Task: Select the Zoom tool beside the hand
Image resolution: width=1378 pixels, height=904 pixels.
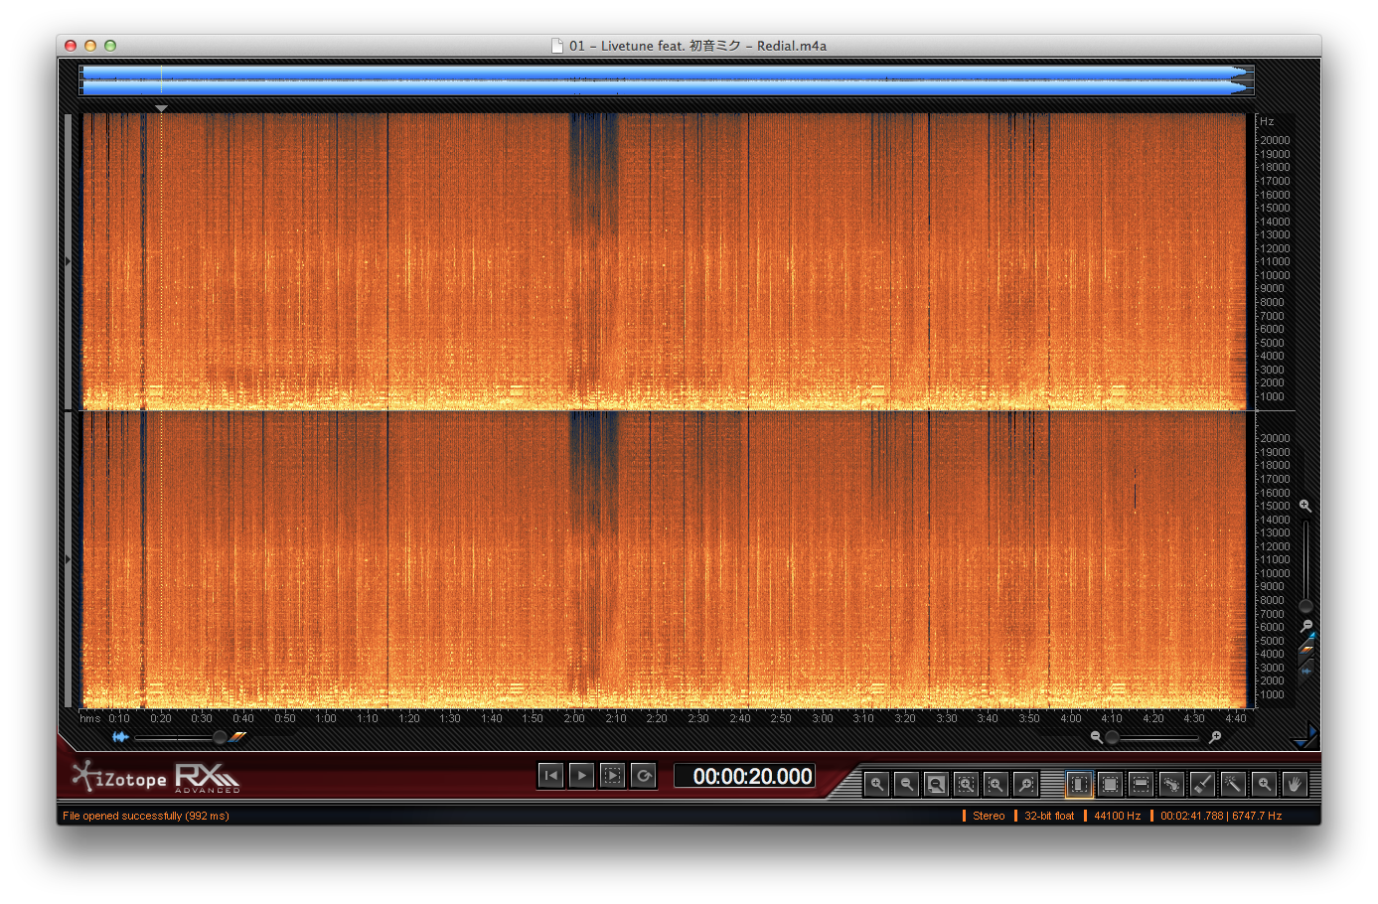Action: (x=1264, y=784)
